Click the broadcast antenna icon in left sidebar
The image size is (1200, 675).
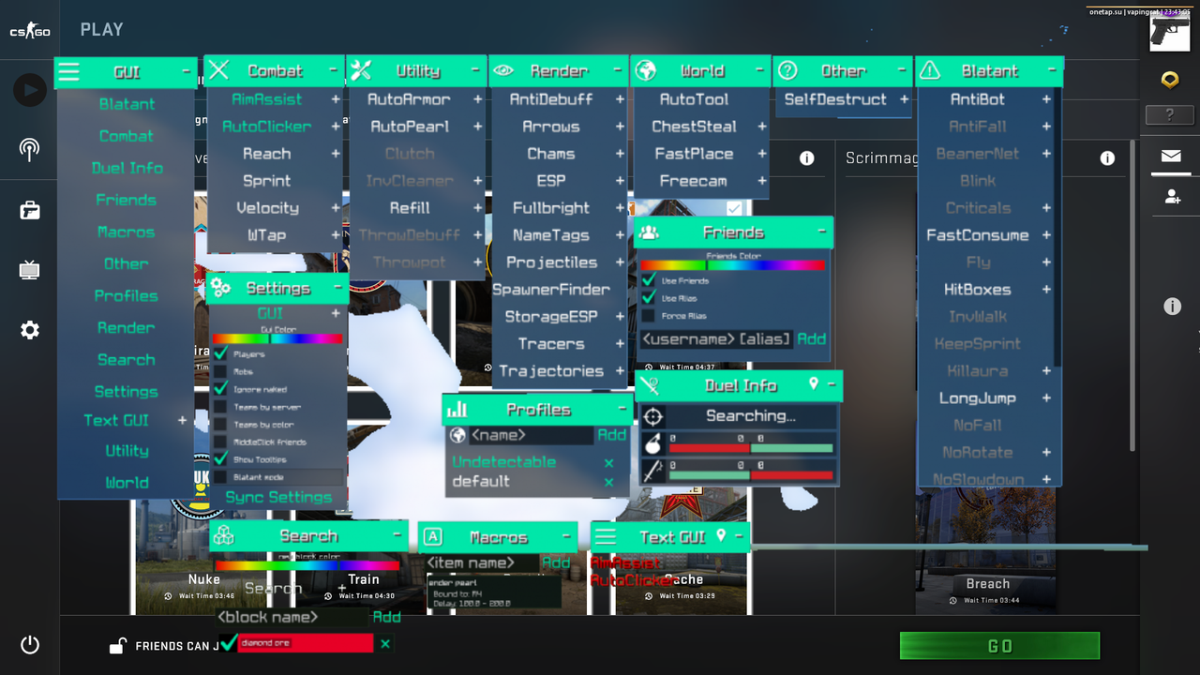click(x=30, y=149)
